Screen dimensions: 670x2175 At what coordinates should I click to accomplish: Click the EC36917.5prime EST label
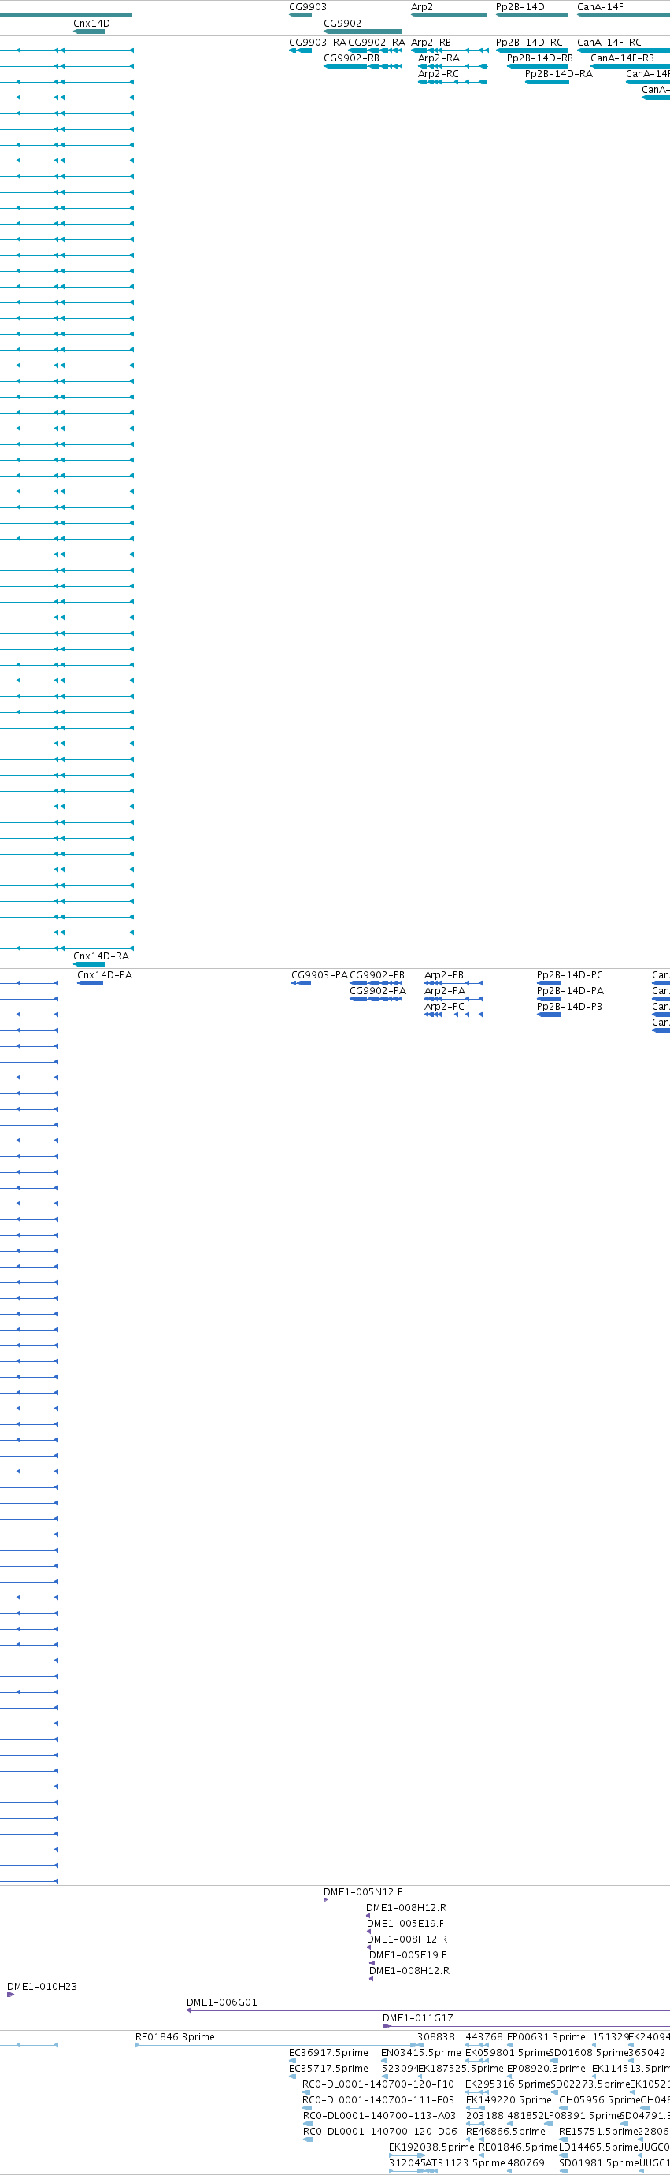coord(328,2053)
